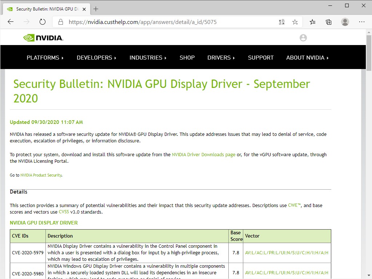Open the SUPPORT menu item

click(x=261, y=58)
